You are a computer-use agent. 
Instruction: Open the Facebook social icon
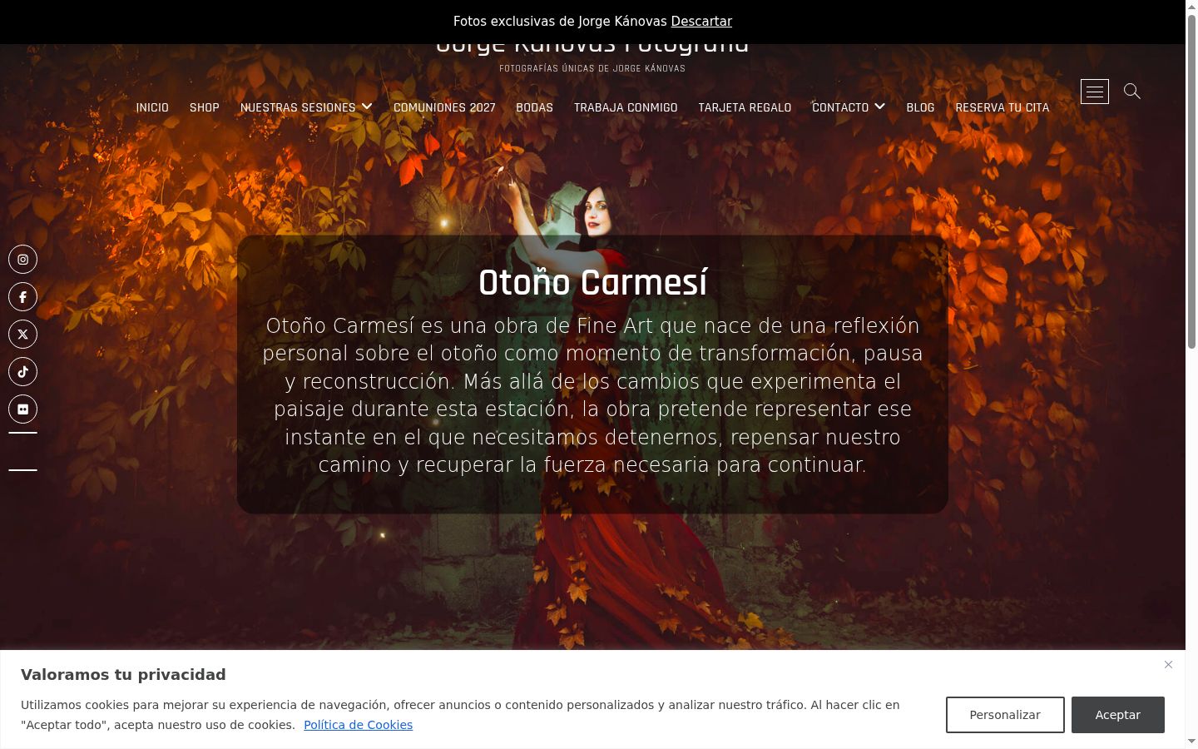coord(23,297)
